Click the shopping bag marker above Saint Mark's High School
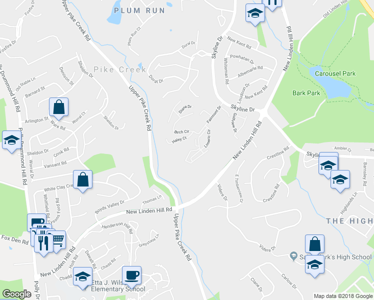This screenshot has width=374, height=300. (x=314, y=244)
